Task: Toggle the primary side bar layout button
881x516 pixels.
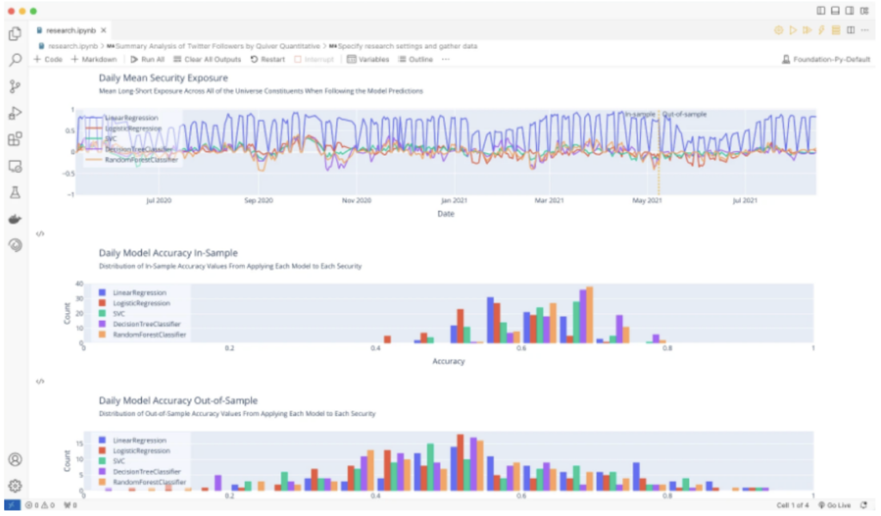Action: pos(821,10)
